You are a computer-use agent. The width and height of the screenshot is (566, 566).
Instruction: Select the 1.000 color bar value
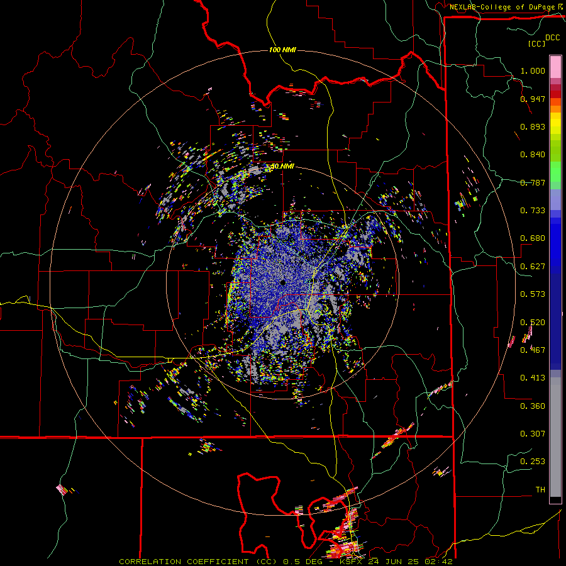pyautogui.click(x=533, y=70)
